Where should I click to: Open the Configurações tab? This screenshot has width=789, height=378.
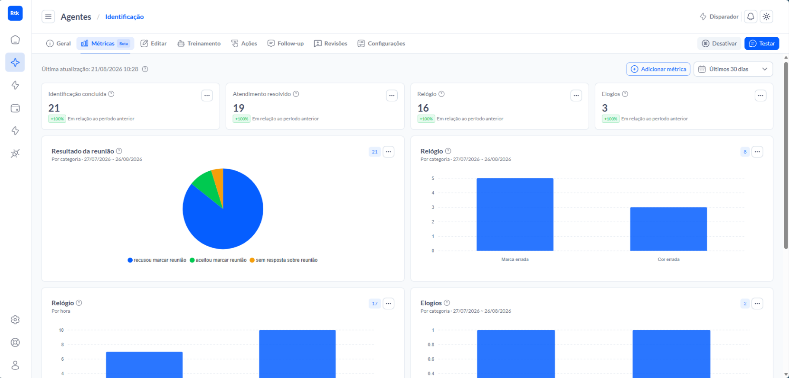pyautogui.click(x=381, y=43)
